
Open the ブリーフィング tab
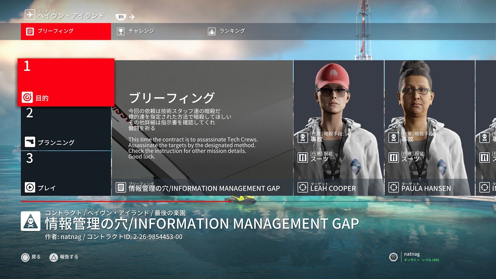(x=66, y=31)
